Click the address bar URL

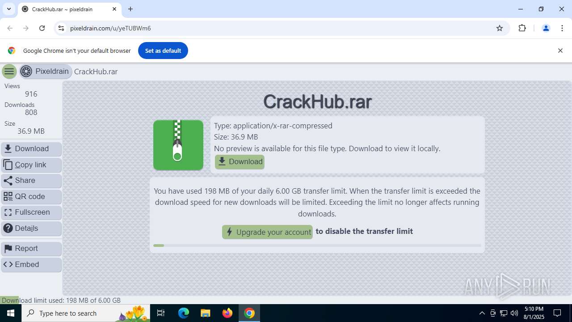(110, 28)
